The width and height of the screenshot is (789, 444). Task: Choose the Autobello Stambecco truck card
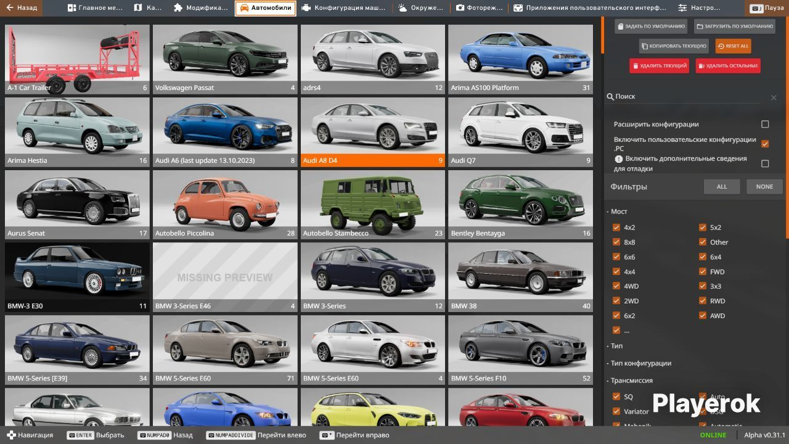click(x=373, y=205)
